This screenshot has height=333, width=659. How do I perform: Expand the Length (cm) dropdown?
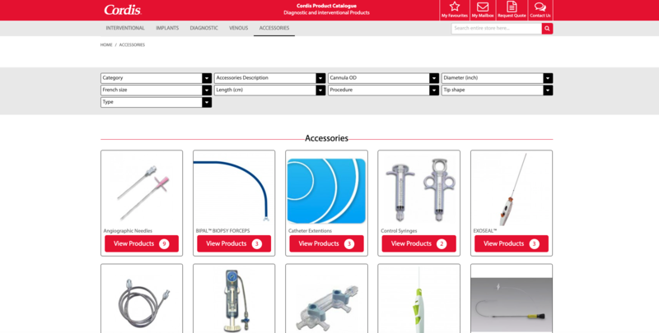point(270,90)
